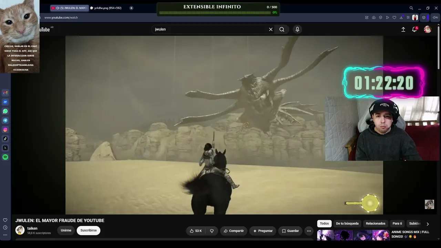
Task: Open YouTube account avatar menu
Action: [428, 29]
